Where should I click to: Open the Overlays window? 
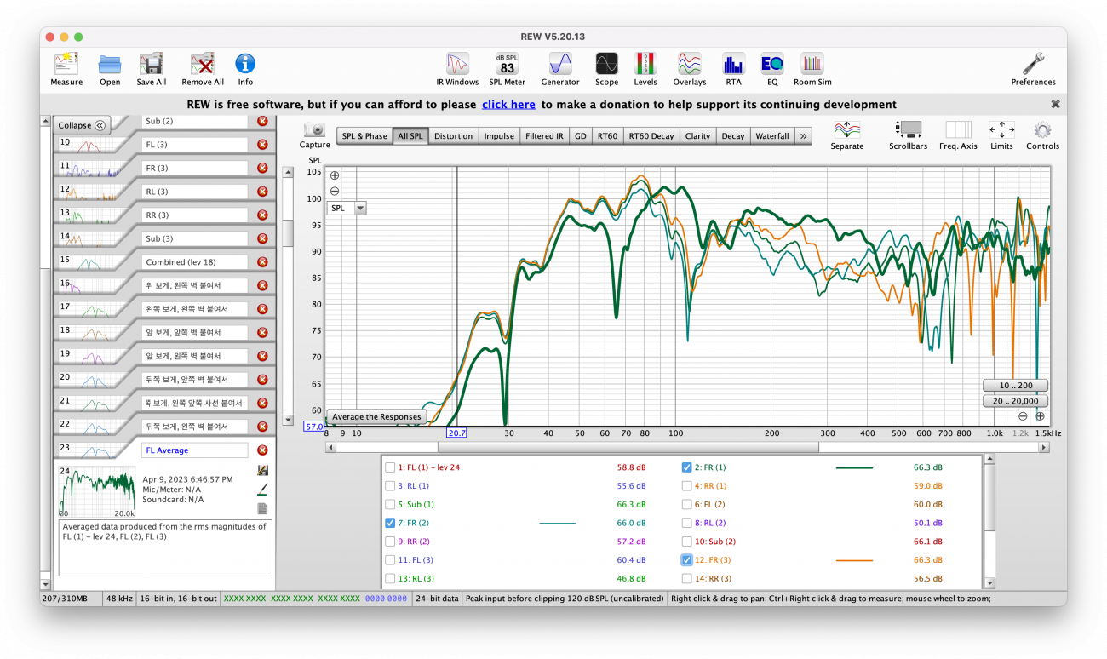coord(690,64)
